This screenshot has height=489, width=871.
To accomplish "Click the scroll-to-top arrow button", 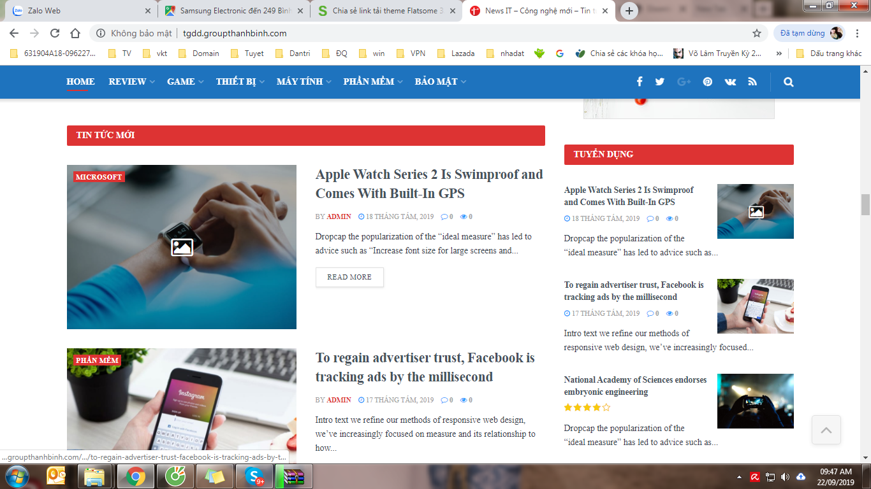I will click(x=826, y=430).
